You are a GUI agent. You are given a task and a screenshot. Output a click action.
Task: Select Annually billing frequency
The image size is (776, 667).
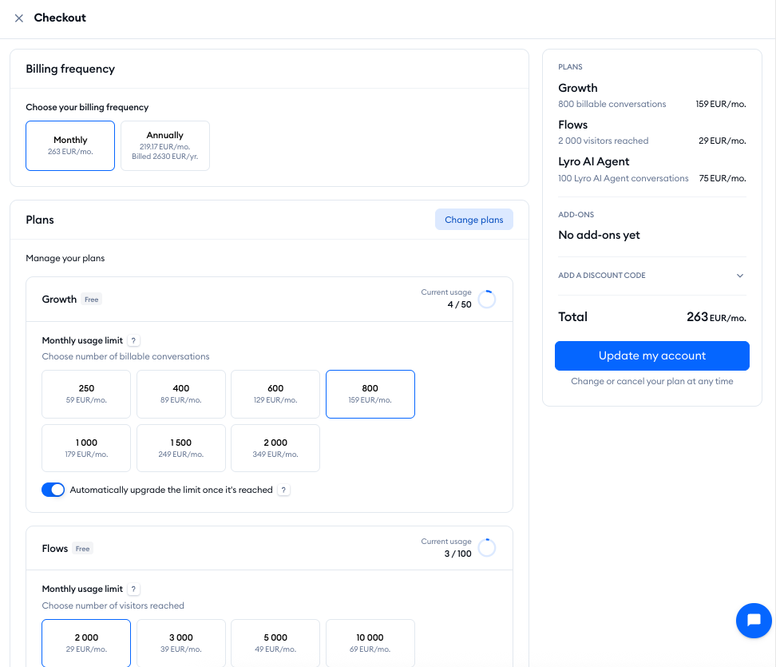165,145
